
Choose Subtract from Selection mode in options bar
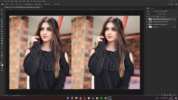17,4
